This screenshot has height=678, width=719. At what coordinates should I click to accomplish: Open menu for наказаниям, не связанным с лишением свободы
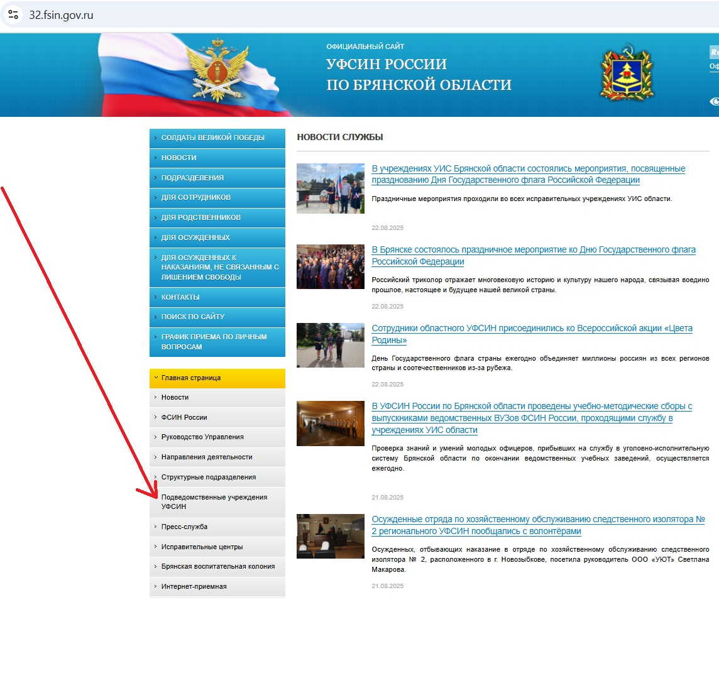click(x=217, y=268)
